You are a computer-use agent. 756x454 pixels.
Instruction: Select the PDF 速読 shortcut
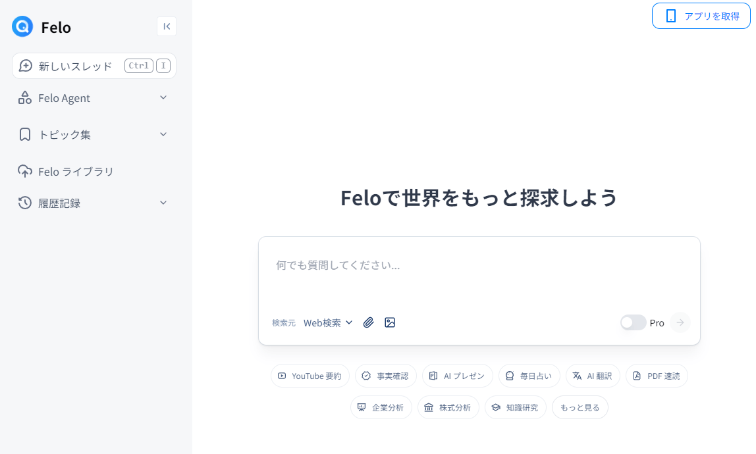[657, 376]
